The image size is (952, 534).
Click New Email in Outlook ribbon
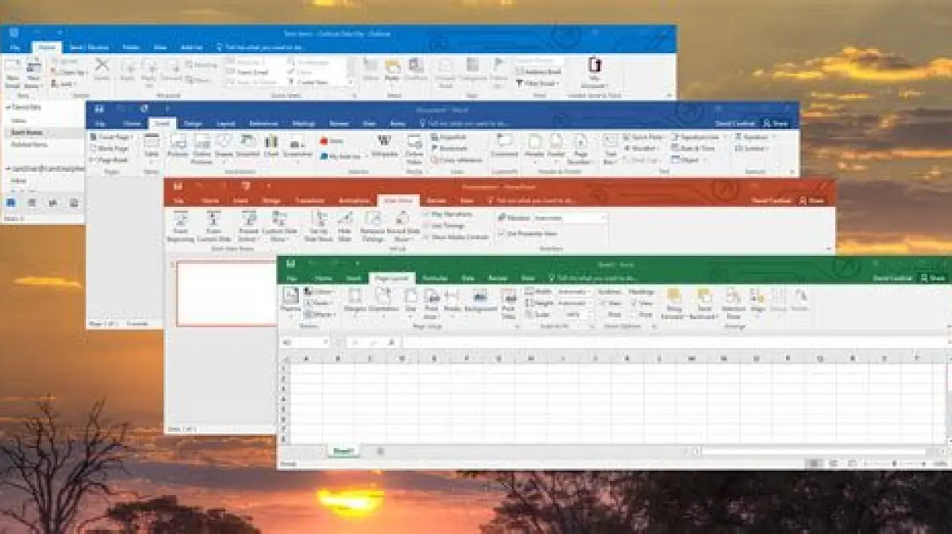(13, 71)
